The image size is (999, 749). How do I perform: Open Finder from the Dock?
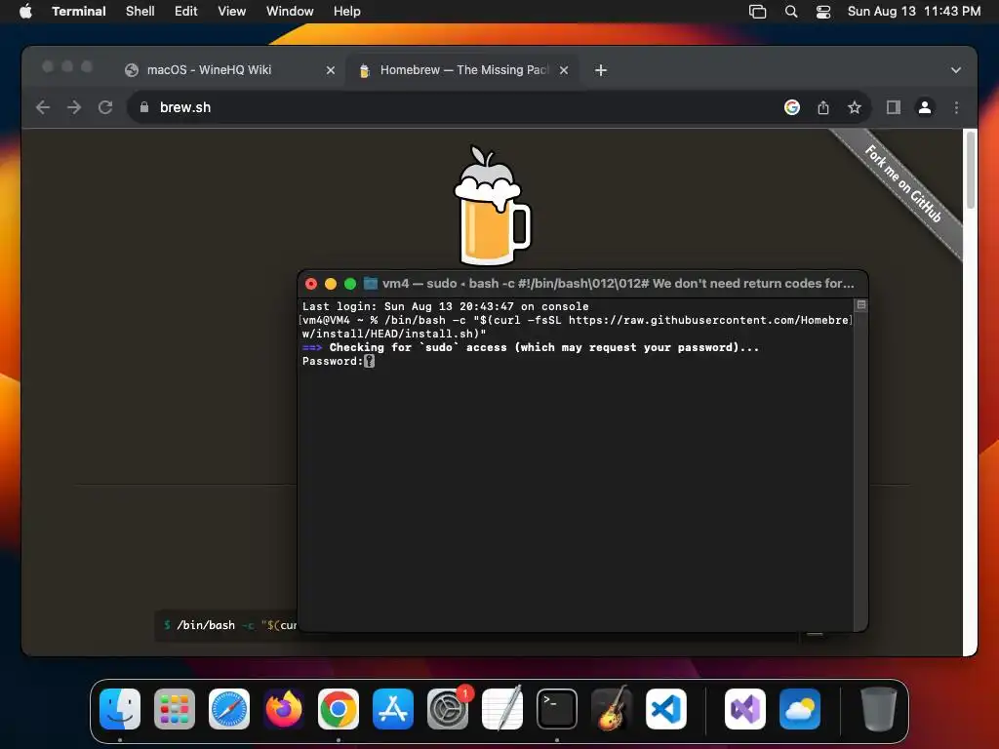[120, 709]
